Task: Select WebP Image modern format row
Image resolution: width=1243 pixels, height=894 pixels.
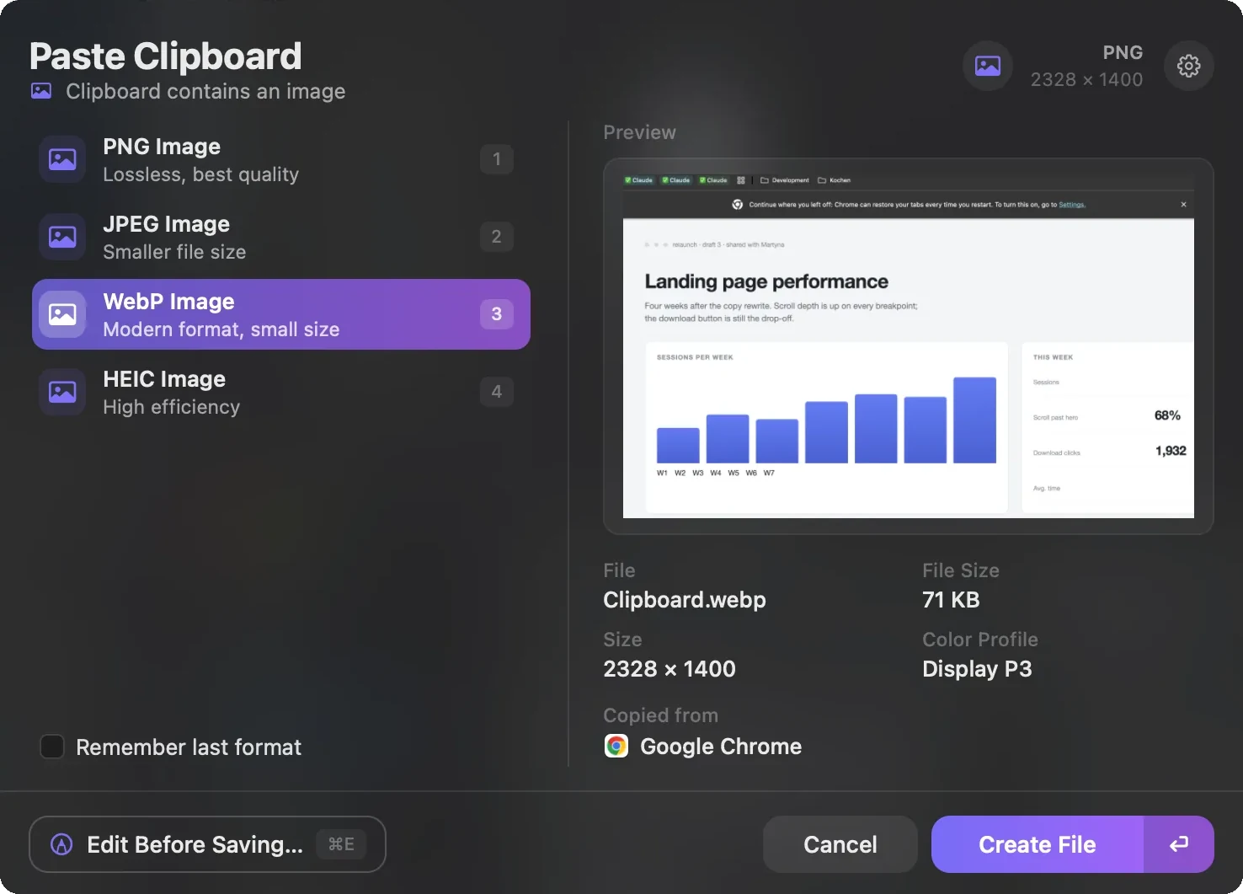Action: pyautogui.click(x=281, y=314)
